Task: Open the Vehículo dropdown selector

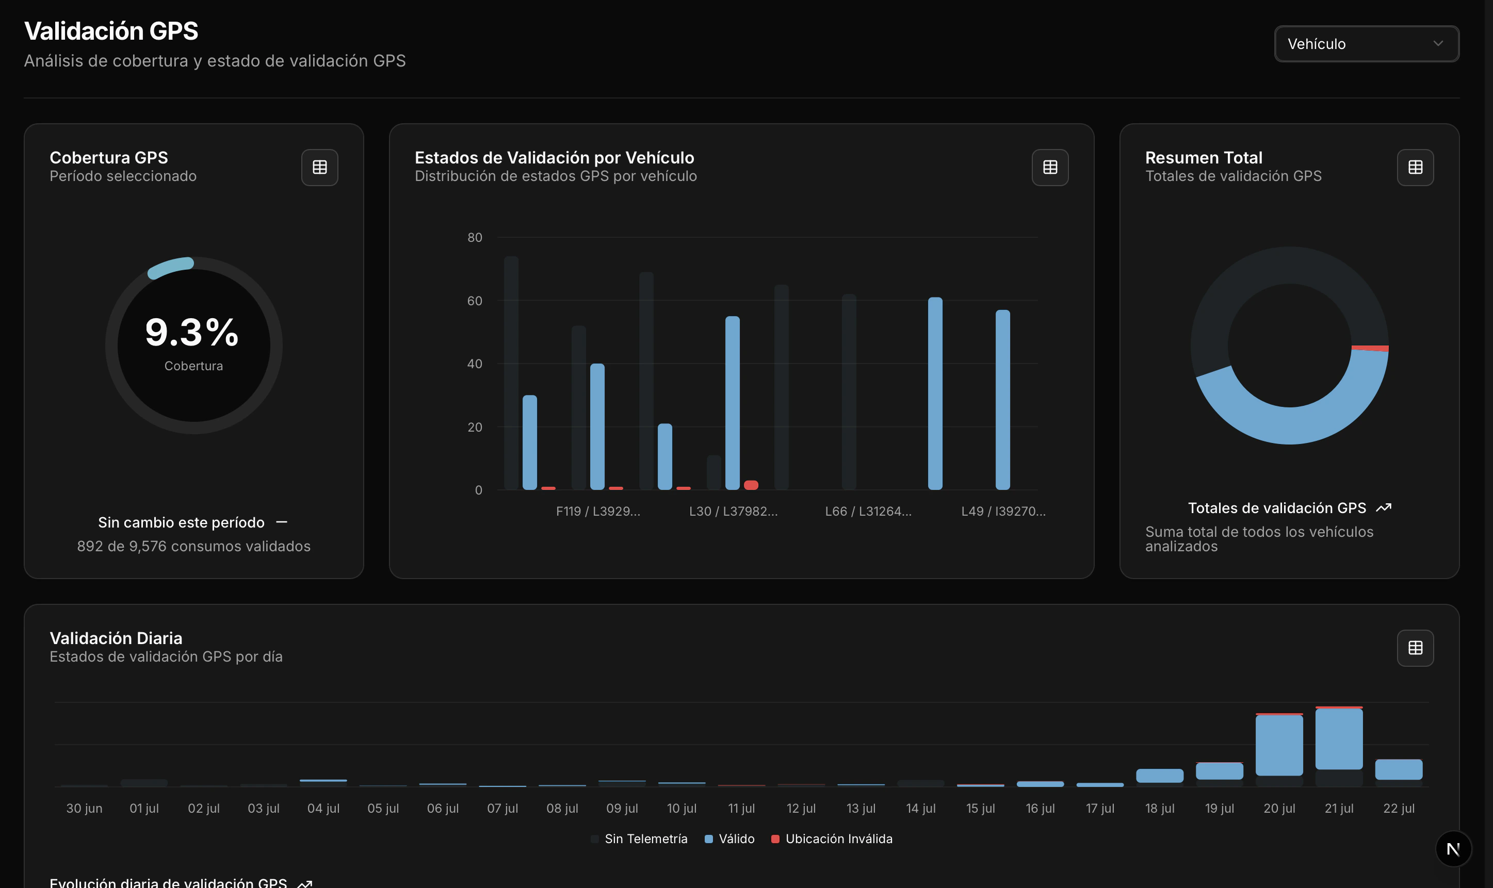Action: [x=1366, y=44]
